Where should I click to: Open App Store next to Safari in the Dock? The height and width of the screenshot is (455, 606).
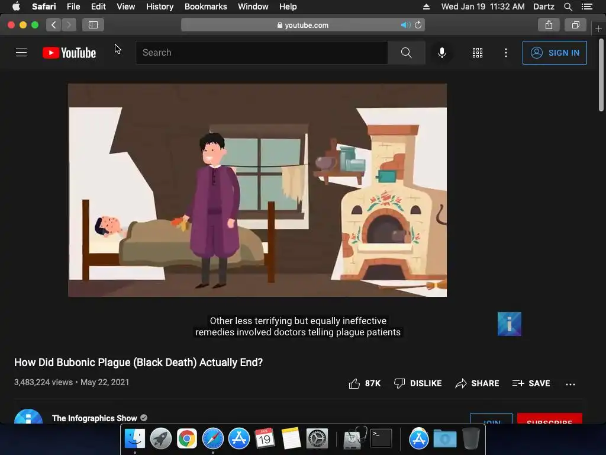[239, 439]
